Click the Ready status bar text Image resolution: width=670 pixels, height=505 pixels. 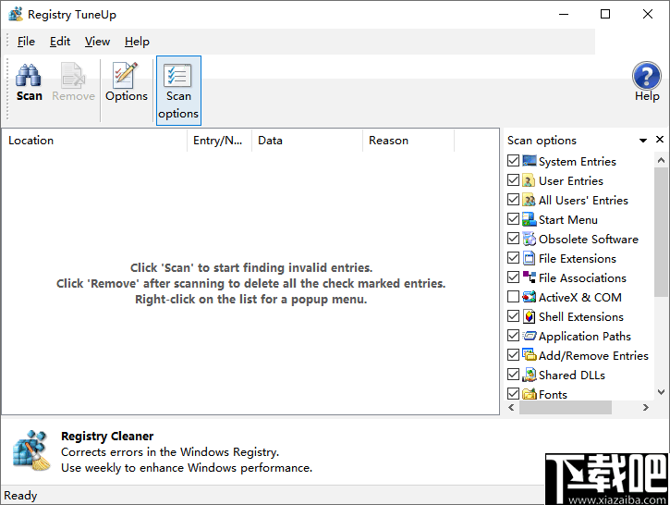click(20, 496)
